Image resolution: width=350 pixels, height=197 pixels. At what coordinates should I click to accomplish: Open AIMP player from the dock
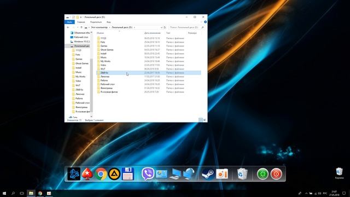[x=114, y=174]
